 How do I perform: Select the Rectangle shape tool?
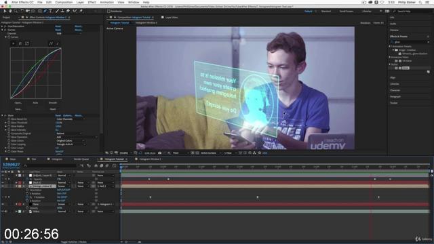pos(40,11)
